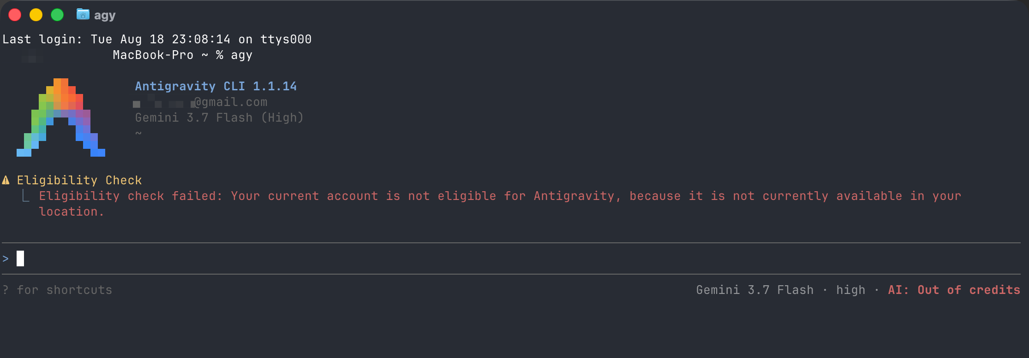Viewport: 1029px width, 358px height.
Task: Click the 'agy' window title text
Action: click(105, 15)
